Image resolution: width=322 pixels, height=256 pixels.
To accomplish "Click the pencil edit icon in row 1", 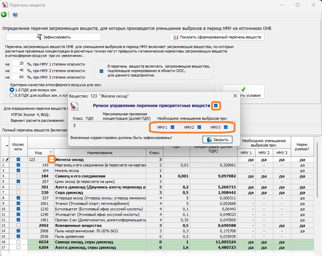I will [x=7, y=160].
